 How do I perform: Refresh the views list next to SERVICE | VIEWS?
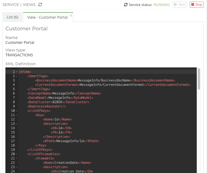click(x=40, y=5)
